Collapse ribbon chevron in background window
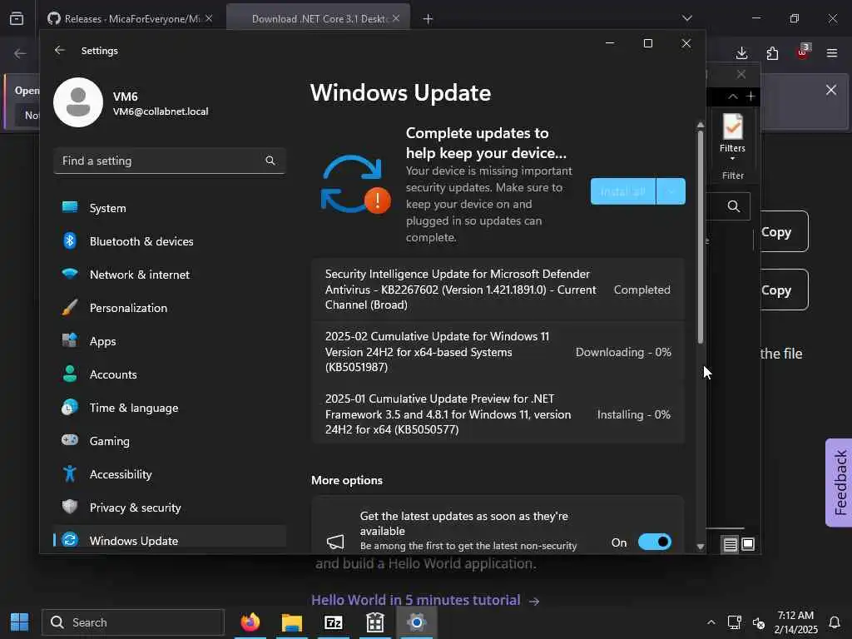This screenshot has height=639, width=852. [733, 97]
